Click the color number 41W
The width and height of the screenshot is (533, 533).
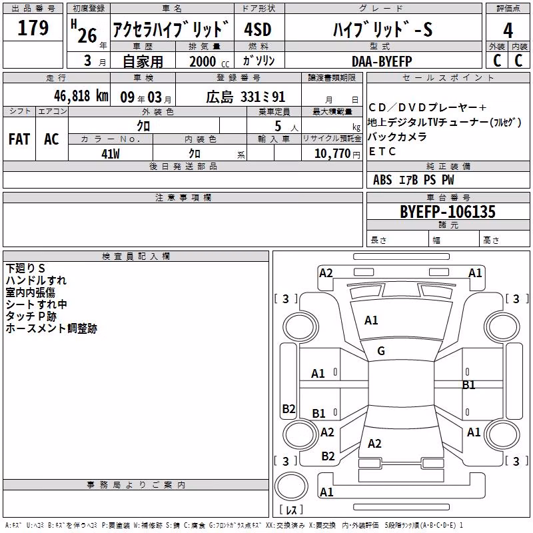(x=111, y=154)
